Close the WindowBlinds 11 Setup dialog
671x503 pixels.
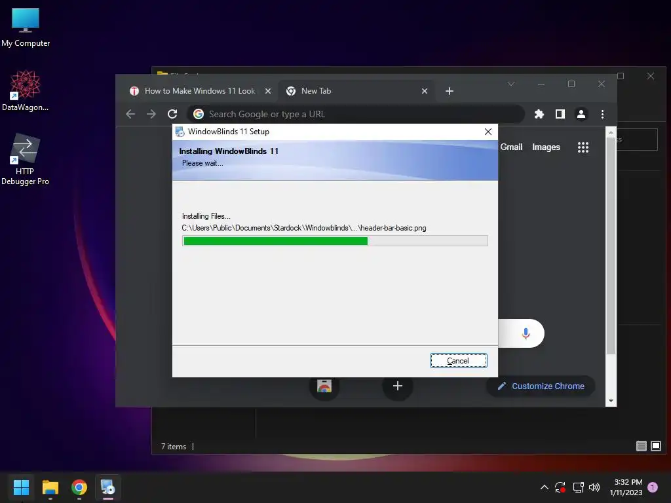[488, 132]
